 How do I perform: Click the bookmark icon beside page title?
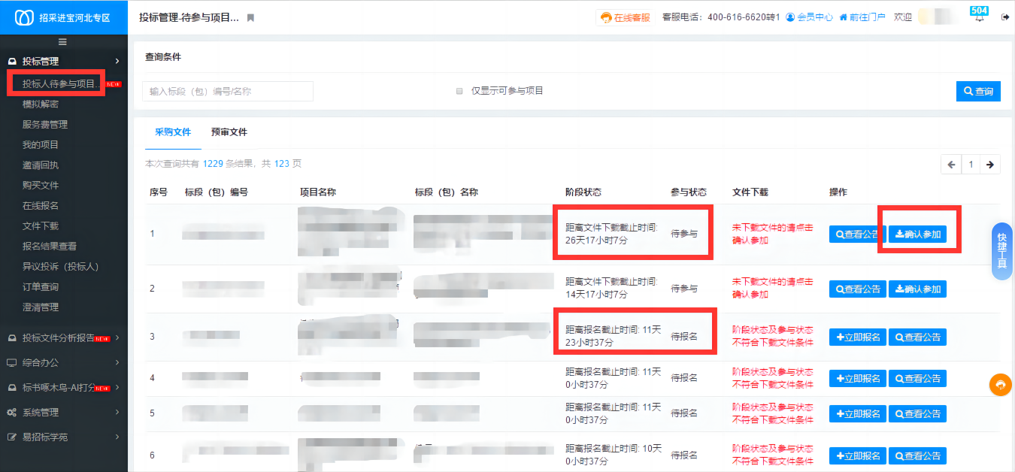tap(250, 17)
